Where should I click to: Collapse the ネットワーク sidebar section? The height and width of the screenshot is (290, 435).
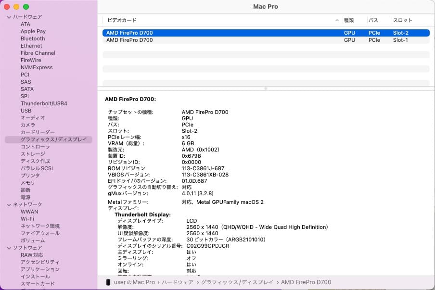(9, 204)
